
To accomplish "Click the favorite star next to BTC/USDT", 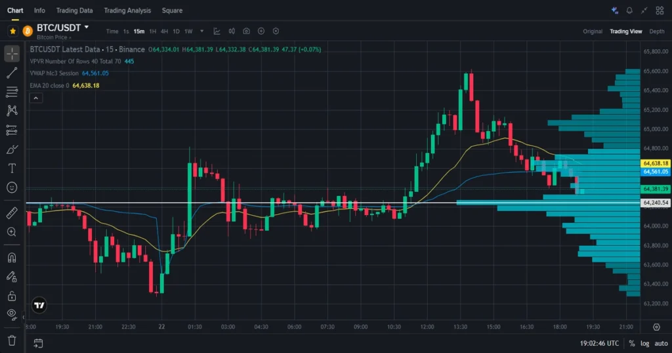I will (x=13, y=31).
